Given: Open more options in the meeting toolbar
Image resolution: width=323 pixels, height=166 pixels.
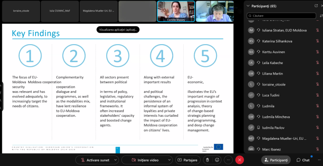Looking at the screenshot, I should (228, 160).
